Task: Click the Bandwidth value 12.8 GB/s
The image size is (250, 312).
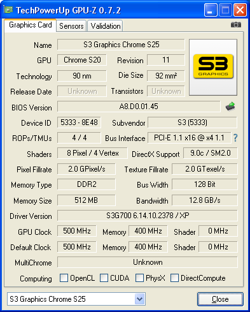Action: point(205,200)
